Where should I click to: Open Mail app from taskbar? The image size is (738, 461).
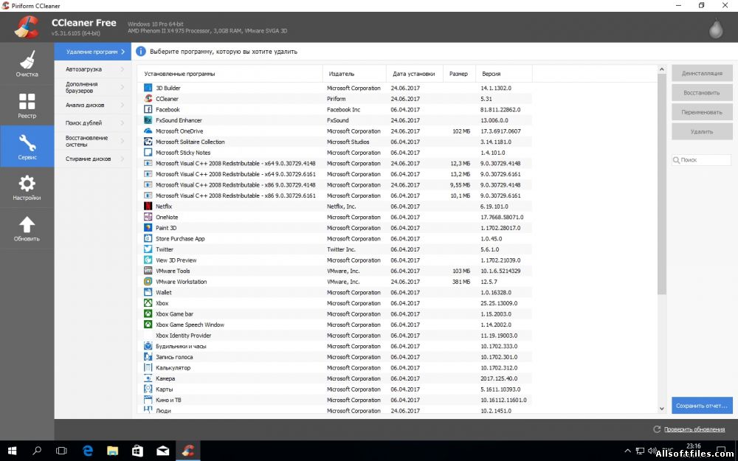163,451
